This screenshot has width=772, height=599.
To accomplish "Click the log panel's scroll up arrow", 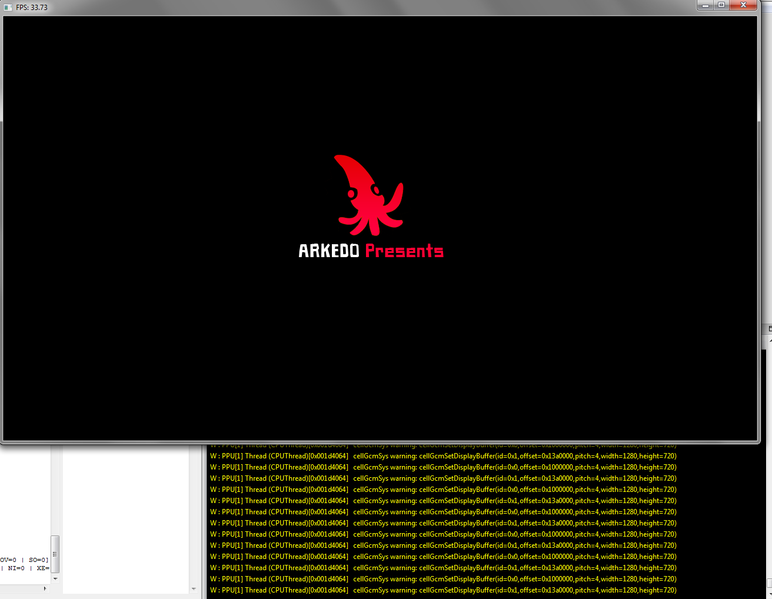I will coord(770,341).
